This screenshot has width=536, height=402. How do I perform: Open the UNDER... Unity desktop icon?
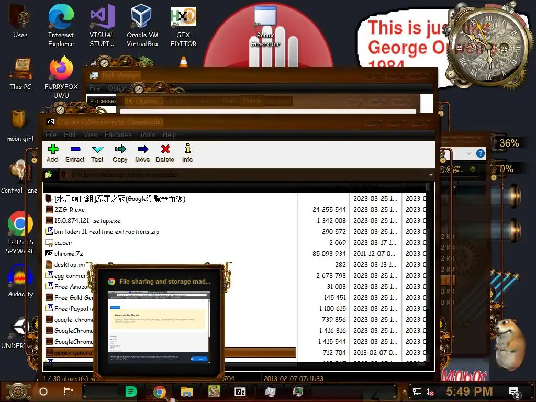(x=17, y=332)
